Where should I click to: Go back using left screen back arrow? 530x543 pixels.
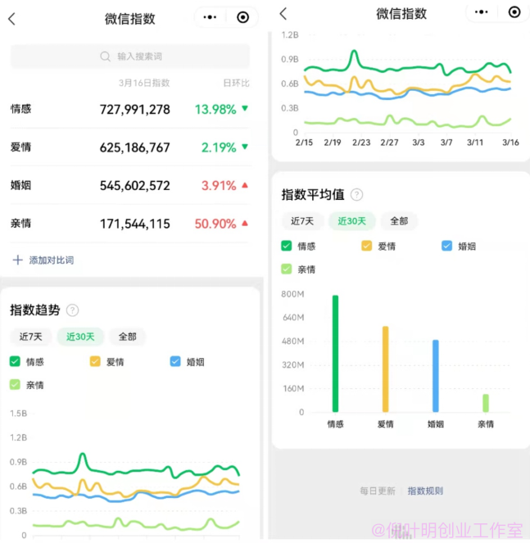pos(11,19)
